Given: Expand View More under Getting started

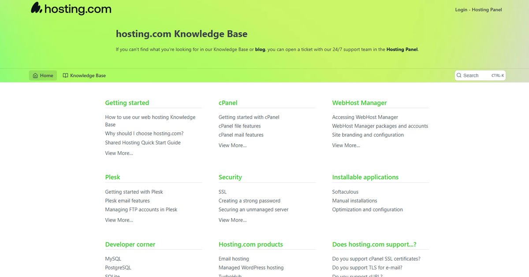Looking at the screenshot, I should pyautogui.click(x=119, y=153).
